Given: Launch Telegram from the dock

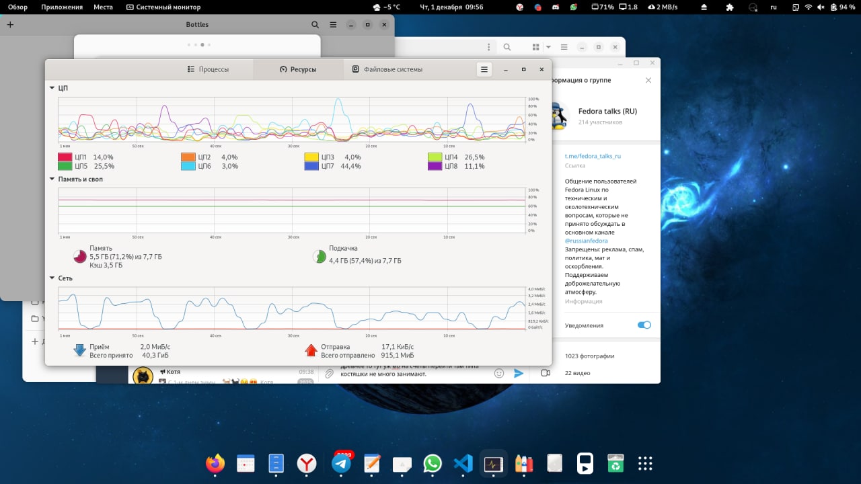Looking at the screenshot, I should coord(341,464).
